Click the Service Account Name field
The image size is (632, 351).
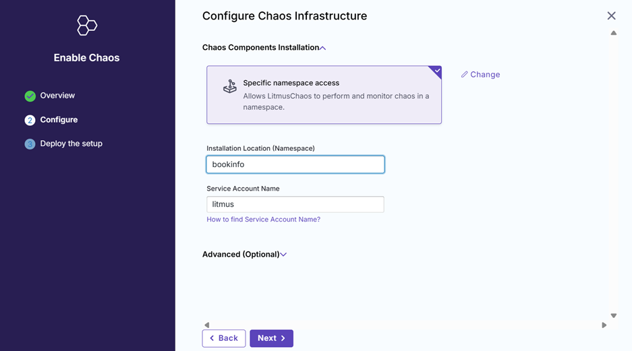coord(295,204)
